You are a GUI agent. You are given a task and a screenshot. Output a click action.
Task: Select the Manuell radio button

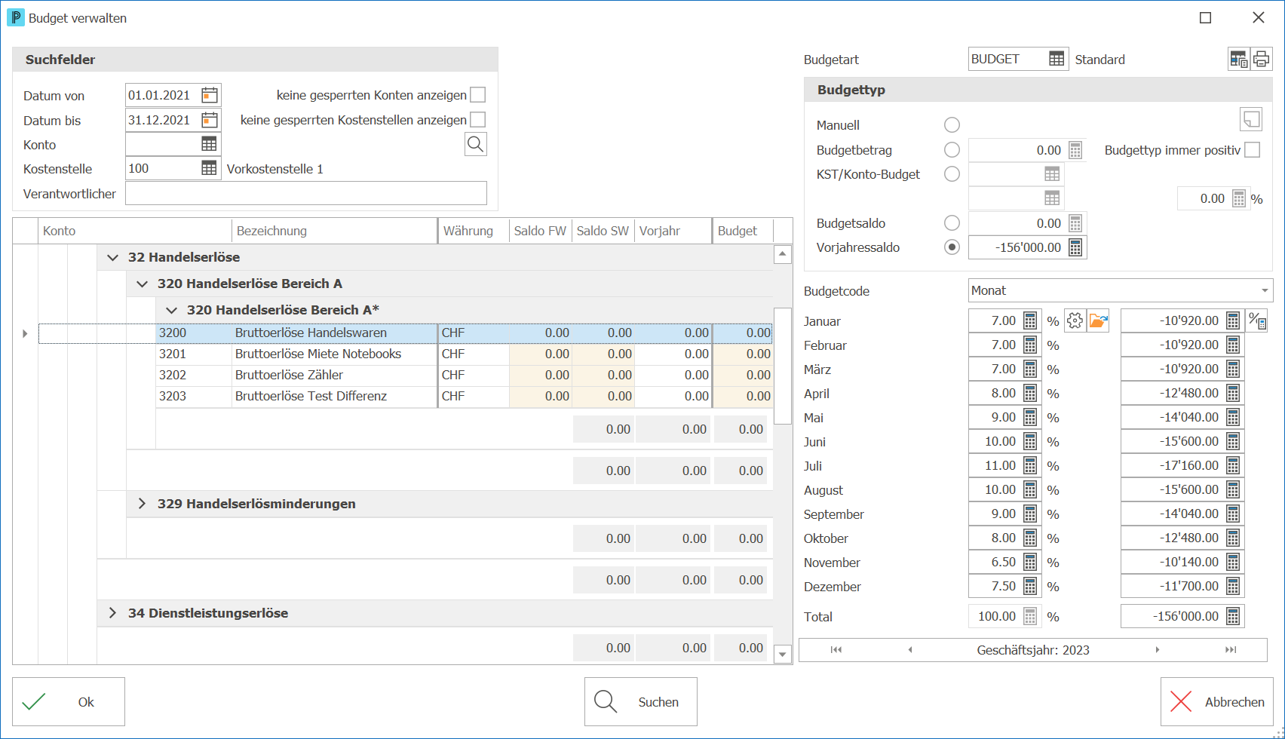tap(952, 125)
